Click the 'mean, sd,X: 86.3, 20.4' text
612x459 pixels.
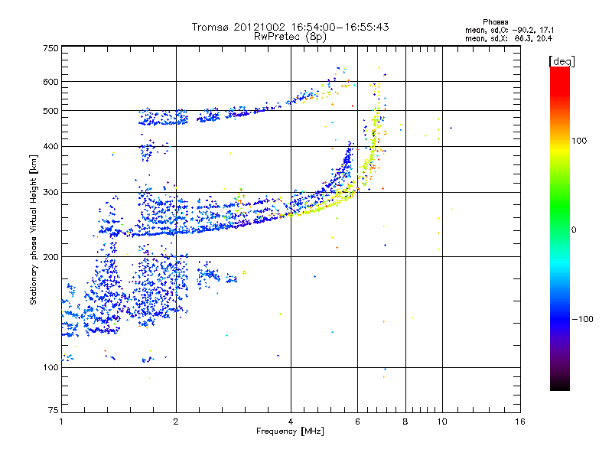tap(509, 39)
